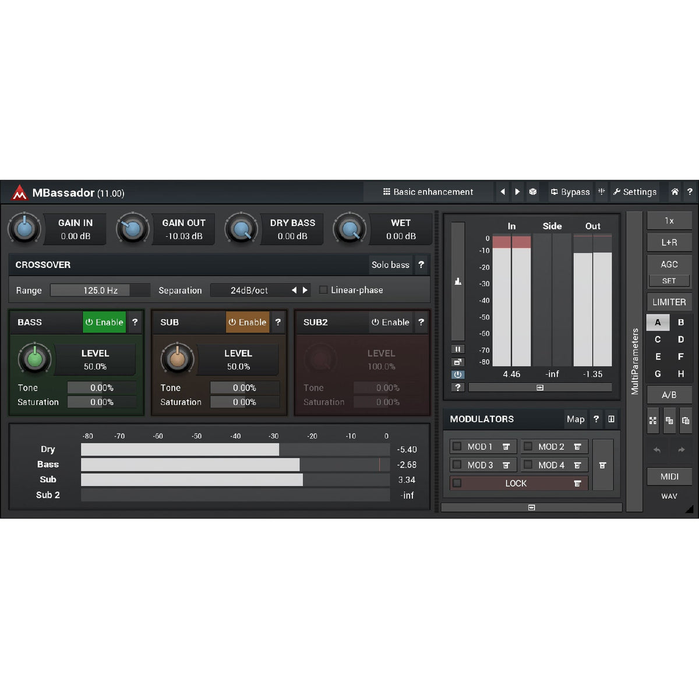Click the Solo bass button
The image size is (699, 699).
390,264
